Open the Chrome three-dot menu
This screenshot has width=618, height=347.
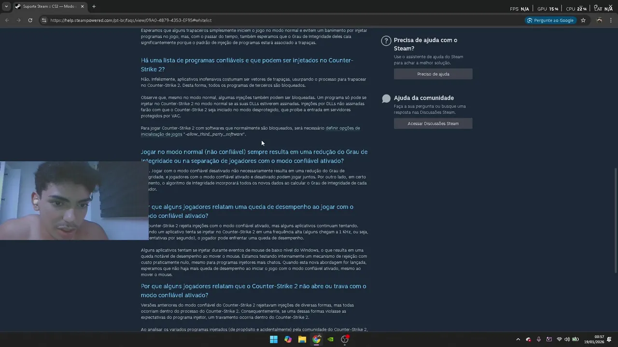pyautogui.click(x=611, y=20)
